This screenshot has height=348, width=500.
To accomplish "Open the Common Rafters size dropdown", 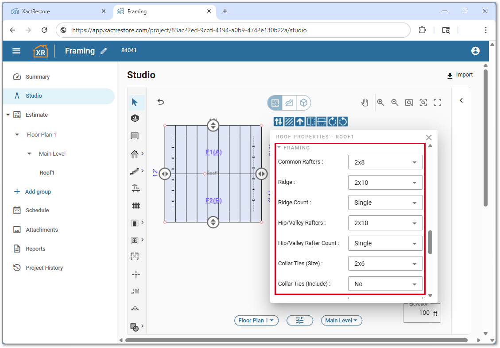I will pyautogui.click(x=385, y=162).
